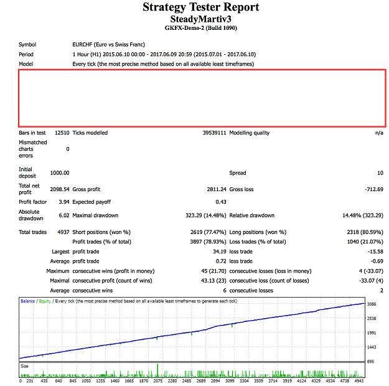
Task: Click the 'Modelling quality' label
Action: [250, 133]
